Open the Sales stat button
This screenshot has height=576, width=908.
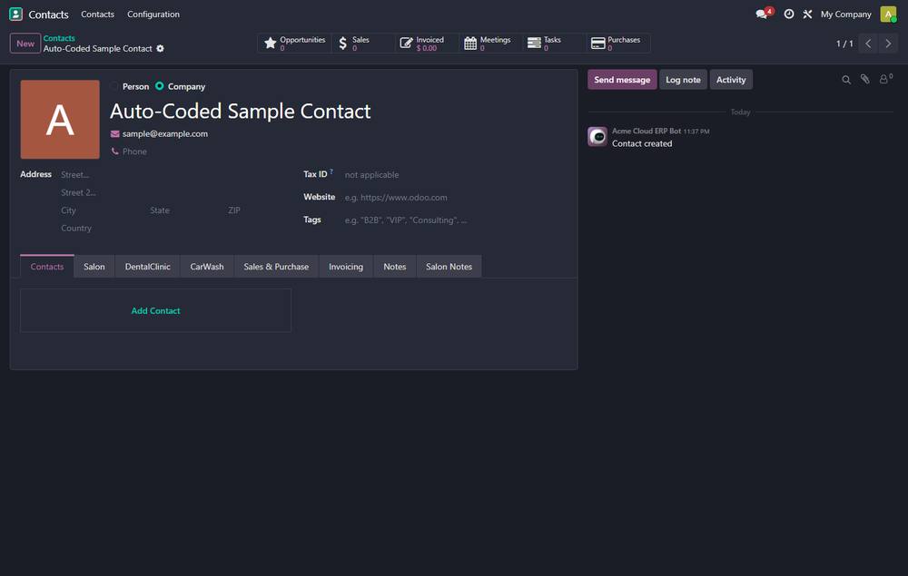pyautogui.click(x=363, y=44)
